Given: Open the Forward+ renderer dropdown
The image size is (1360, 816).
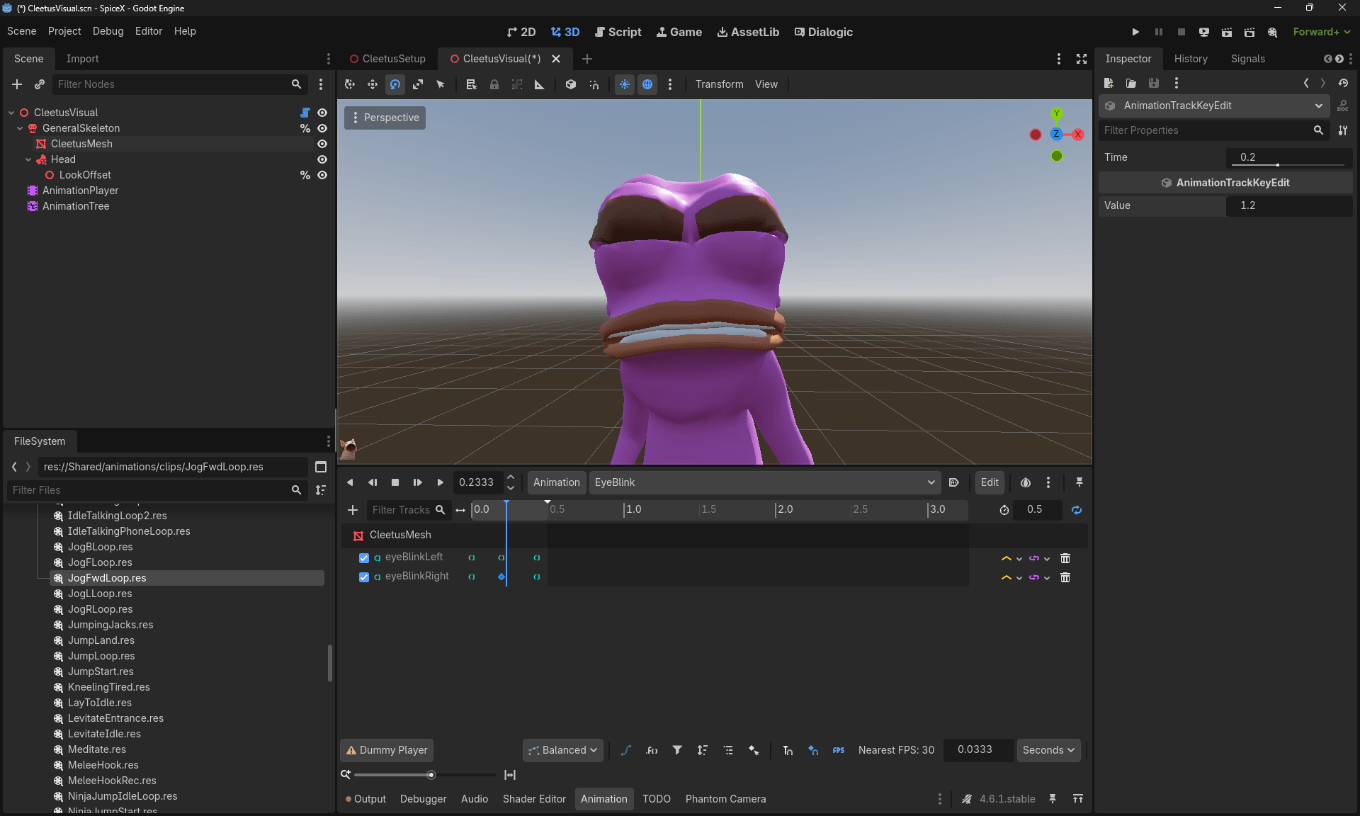Looking at the screenshot, I should point(1322,32).
